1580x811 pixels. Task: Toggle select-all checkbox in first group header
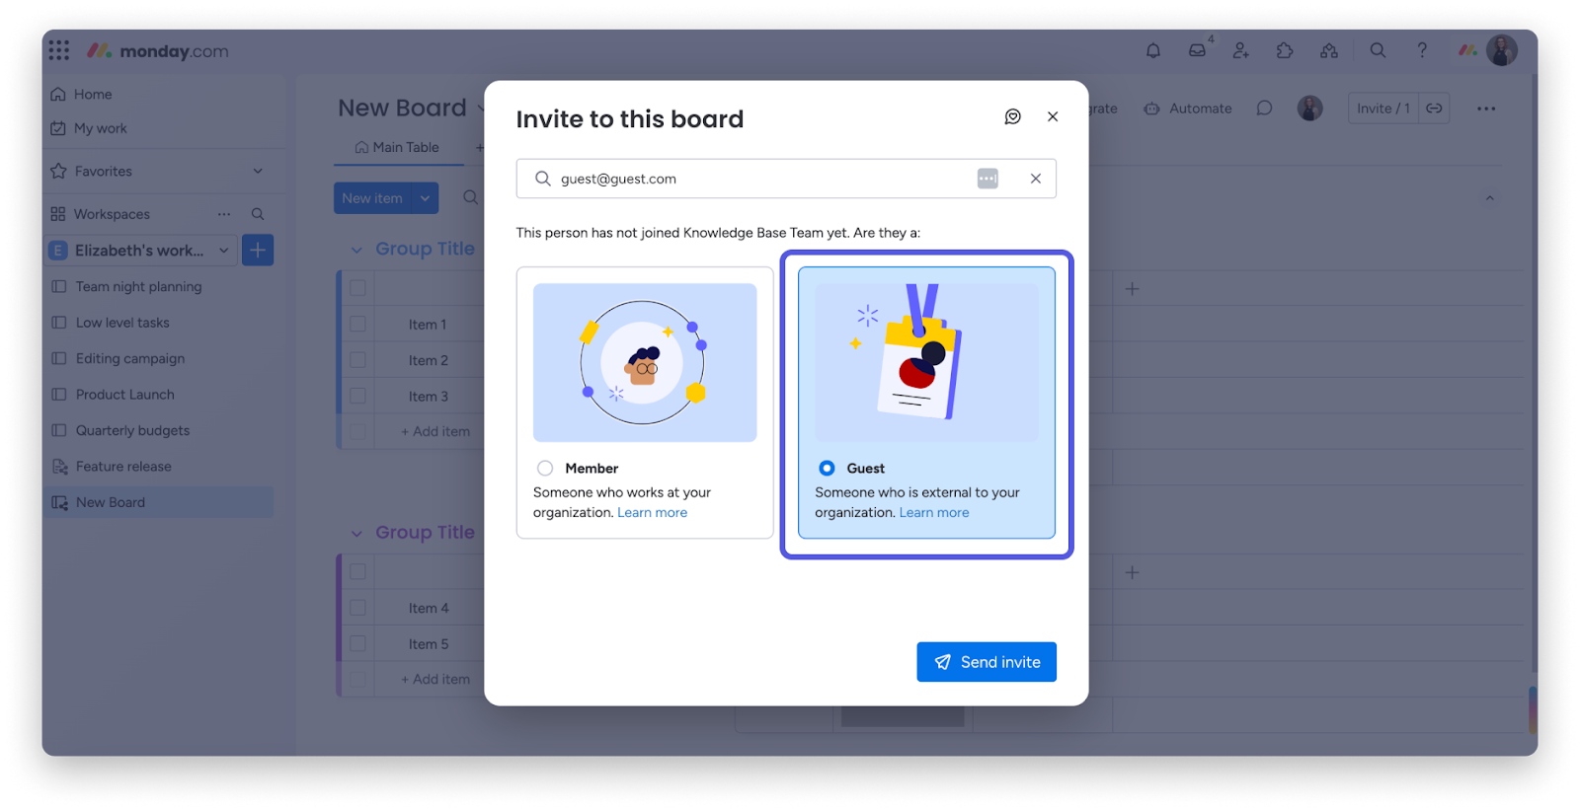pyautogui.click(x=357, y=288)
